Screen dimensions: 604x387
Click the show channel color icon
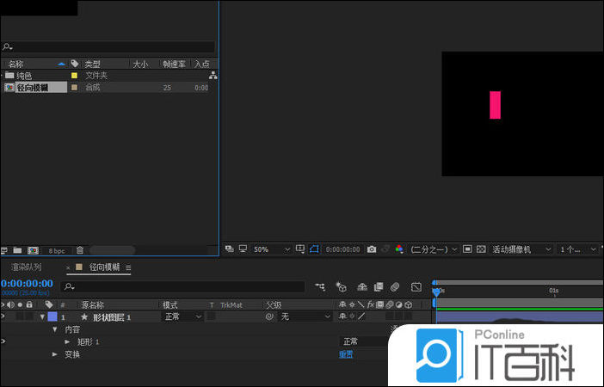pos(398,249)
